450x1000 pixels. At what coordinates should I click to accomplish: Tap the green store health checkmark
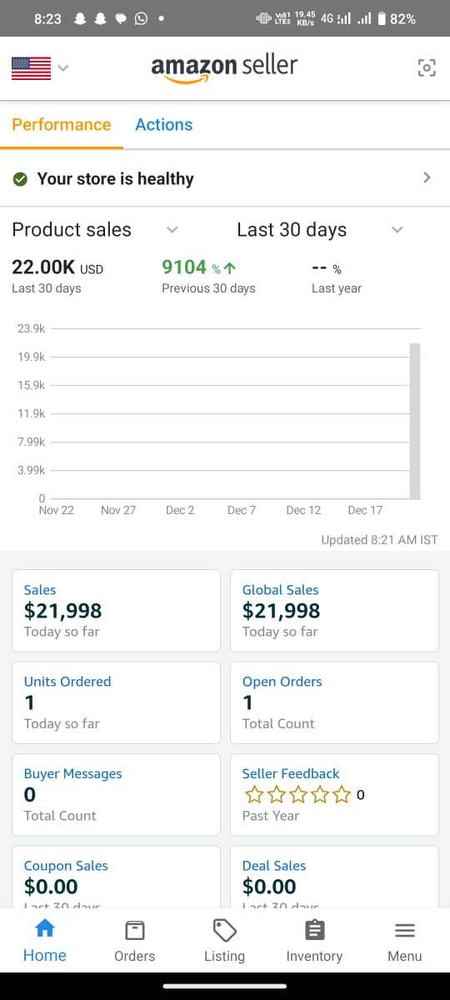pyautogui.click(x=21, y=179)
